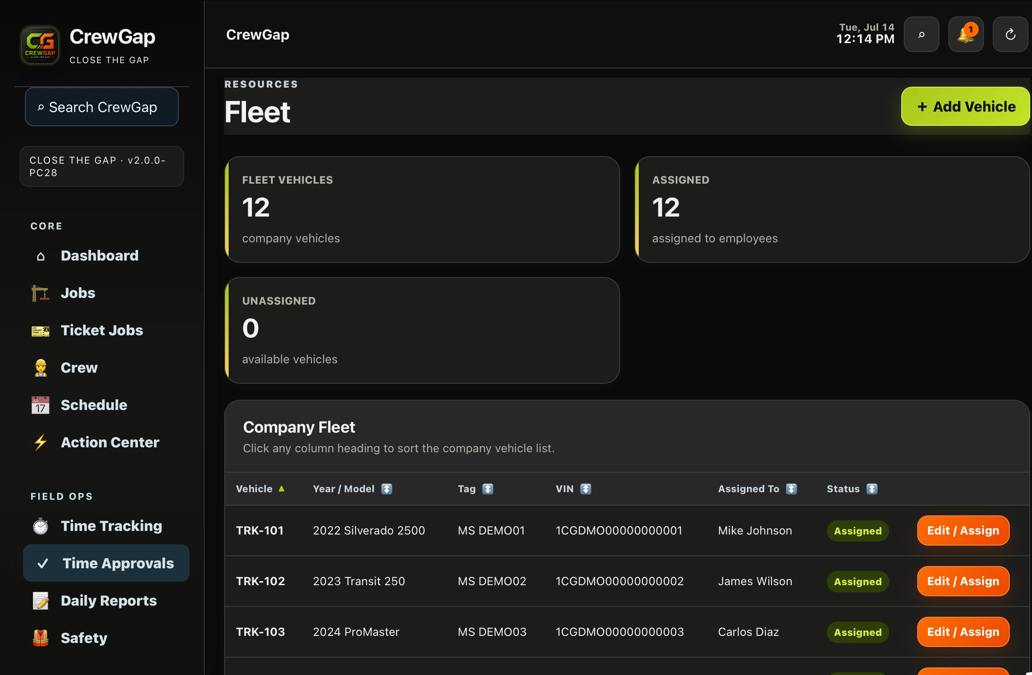Click Edit / Assign for TRK-102

point(963,582)
